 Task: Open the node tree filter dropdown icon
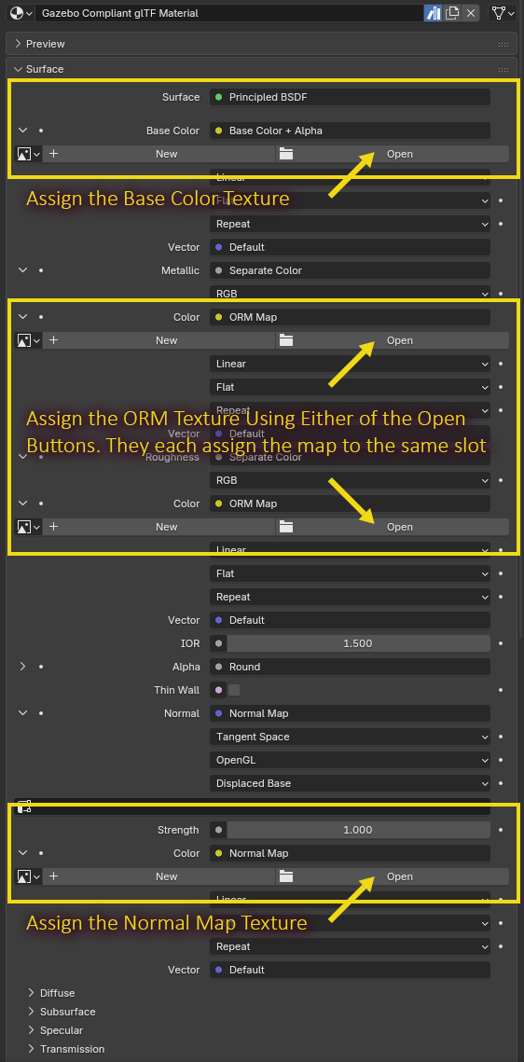pos(503,13)
